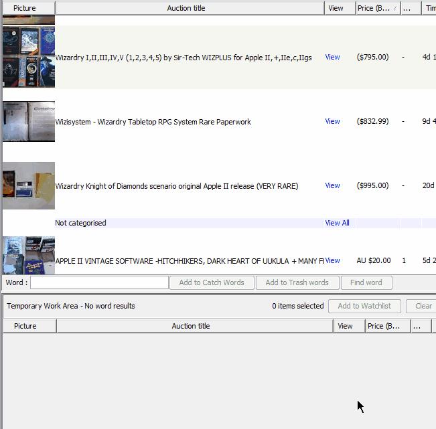This screenshot has height=429, width=436.
Task: Sort lower table by Picture column header
Action: (x=29, y=326)
